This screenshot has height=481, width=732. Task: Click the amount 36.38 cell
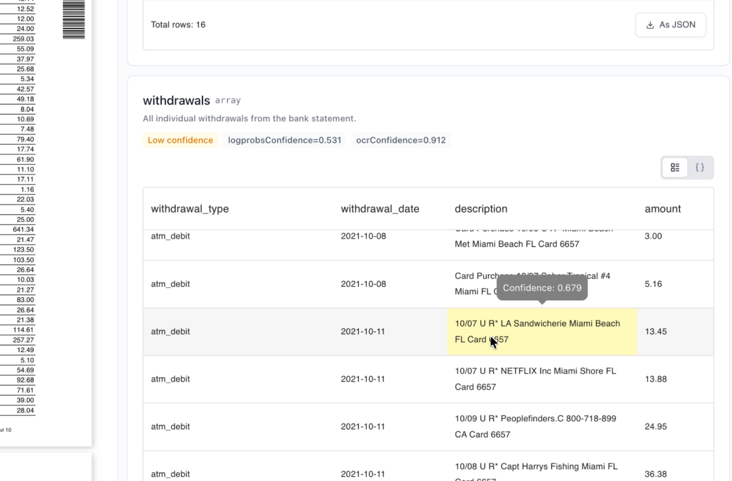[656, 474]
